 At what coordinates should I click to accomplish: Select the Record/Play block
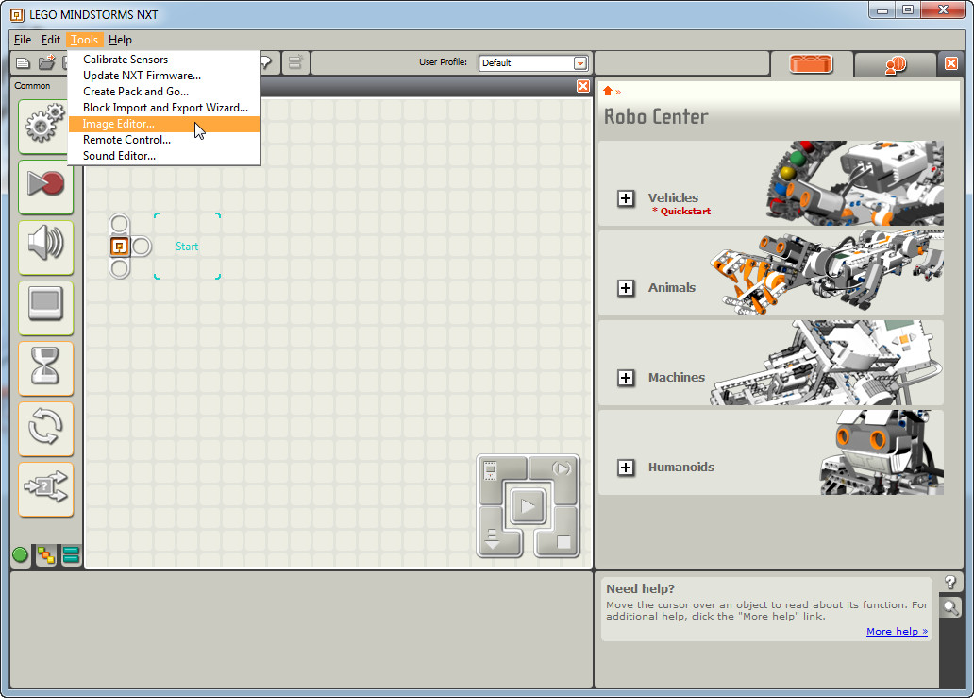(x=46, y=186)
